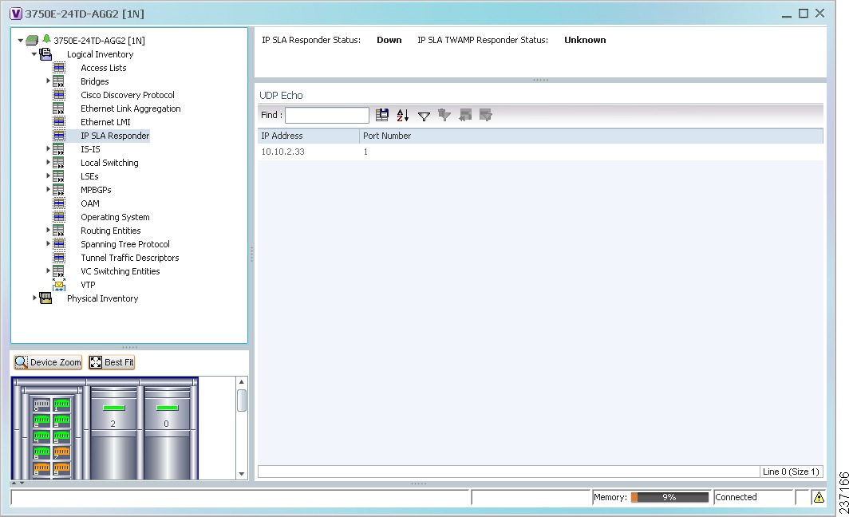Expand the LSEs node
The width and height of the screenshot is (853, 517).
click(48, 176)
